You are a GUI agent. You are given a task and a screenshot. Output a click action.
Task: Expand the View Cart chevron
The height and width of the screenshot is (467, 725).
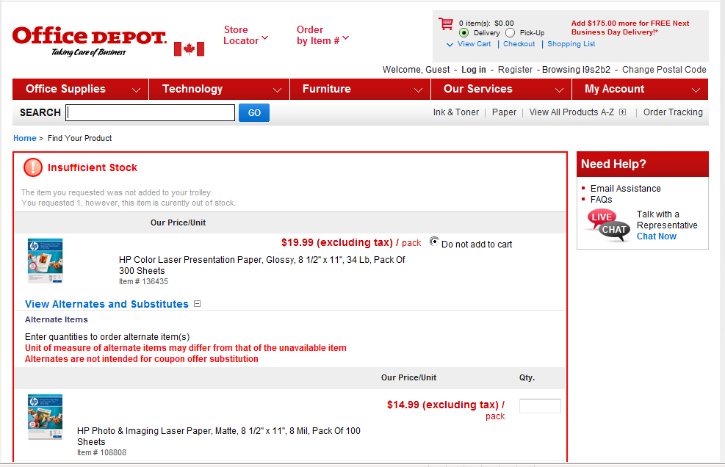click(x=450, y=44)
